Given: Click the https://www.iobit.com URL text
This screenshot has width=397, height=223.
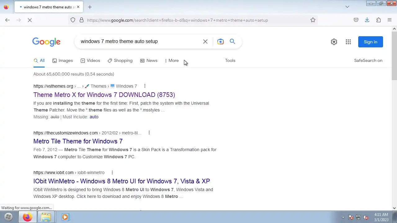Looking at the screenshot, I should (53, 173).
